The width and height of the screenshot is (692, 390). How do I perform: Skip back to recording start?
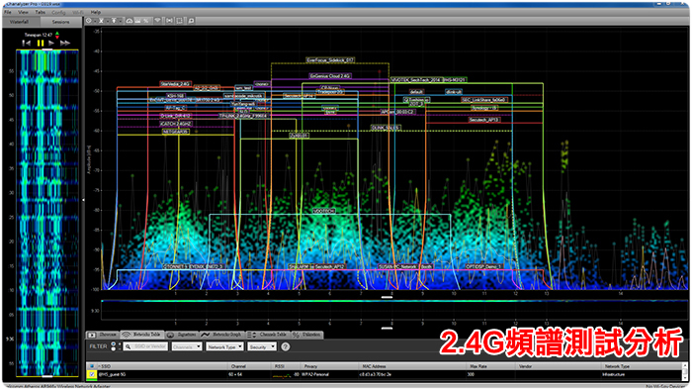(27, 43)
